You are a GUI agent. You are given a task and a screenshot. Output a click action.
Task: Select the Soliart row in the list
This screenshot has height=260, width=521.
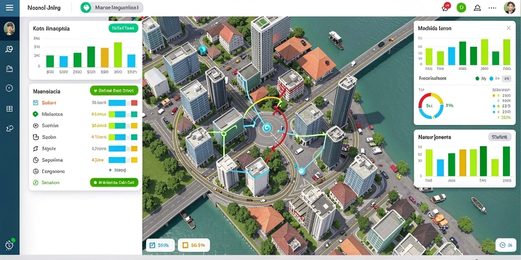(x=85, y=103)
